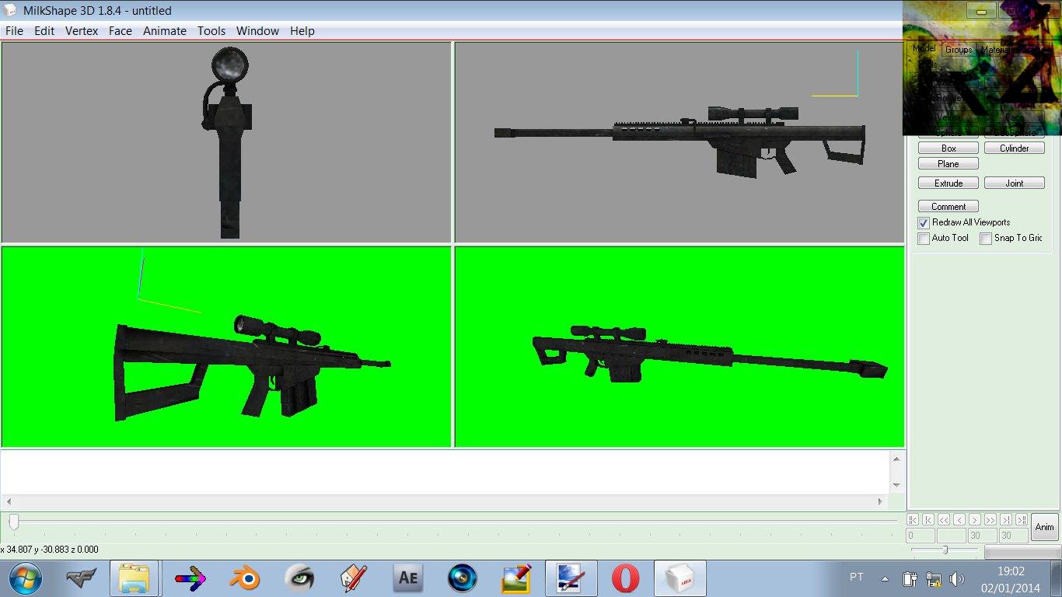Image resolution: width=1062 pixels, height=597 pixels.
Task: Uncheck Redraw All Viewports
Action: (924, 223)
